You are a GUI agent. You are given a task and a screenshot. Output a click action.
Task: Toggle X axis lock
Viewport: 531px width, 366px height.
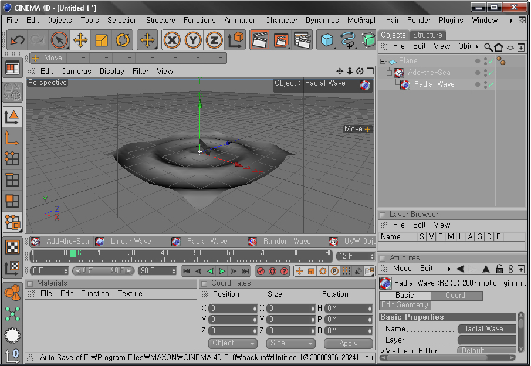tap(172, 40)
